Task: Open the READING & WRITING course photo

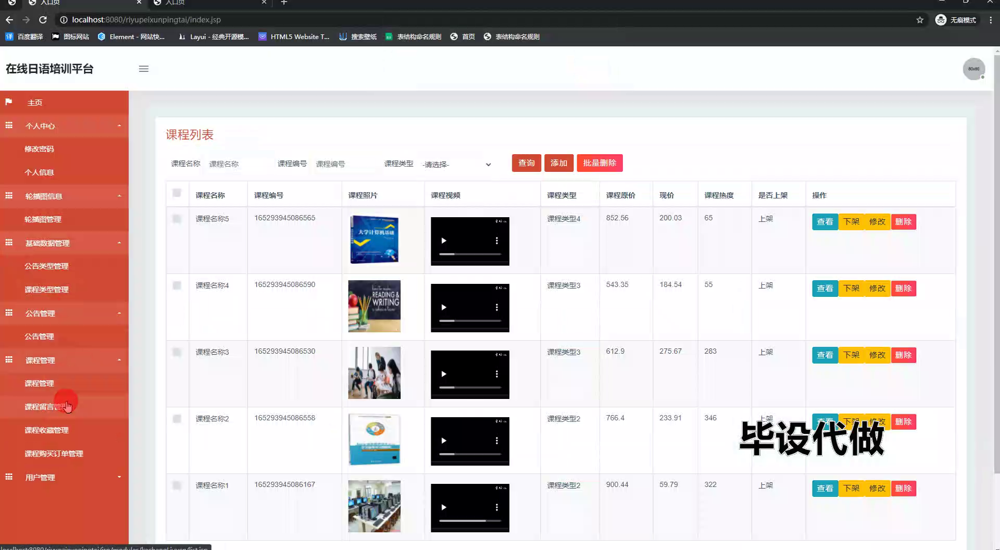Action: point(374,306)
